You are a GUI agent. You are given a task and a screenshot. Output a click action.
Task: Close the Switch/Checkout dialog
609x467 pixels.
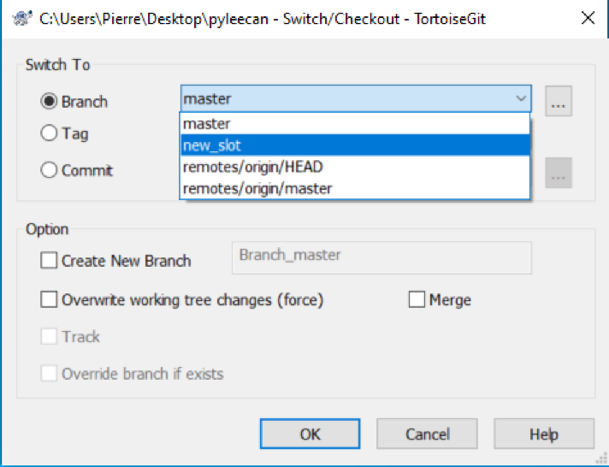pyautogui.click(x=588, y=18)
